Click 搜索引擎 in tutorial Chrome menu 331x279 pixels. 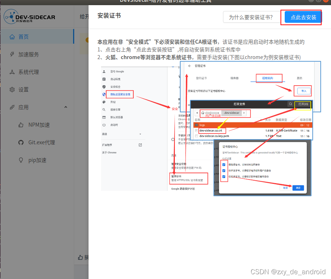pyautogui.click(x=115, y=109)
